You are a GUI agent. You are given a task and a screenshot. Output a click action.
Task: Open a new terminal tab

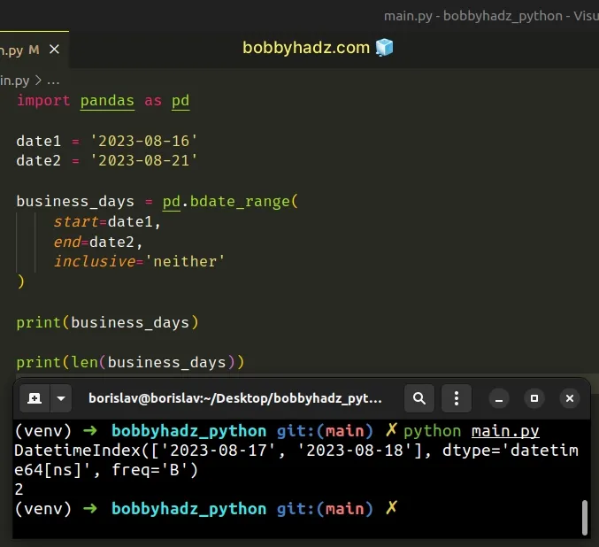pos(34,398)
